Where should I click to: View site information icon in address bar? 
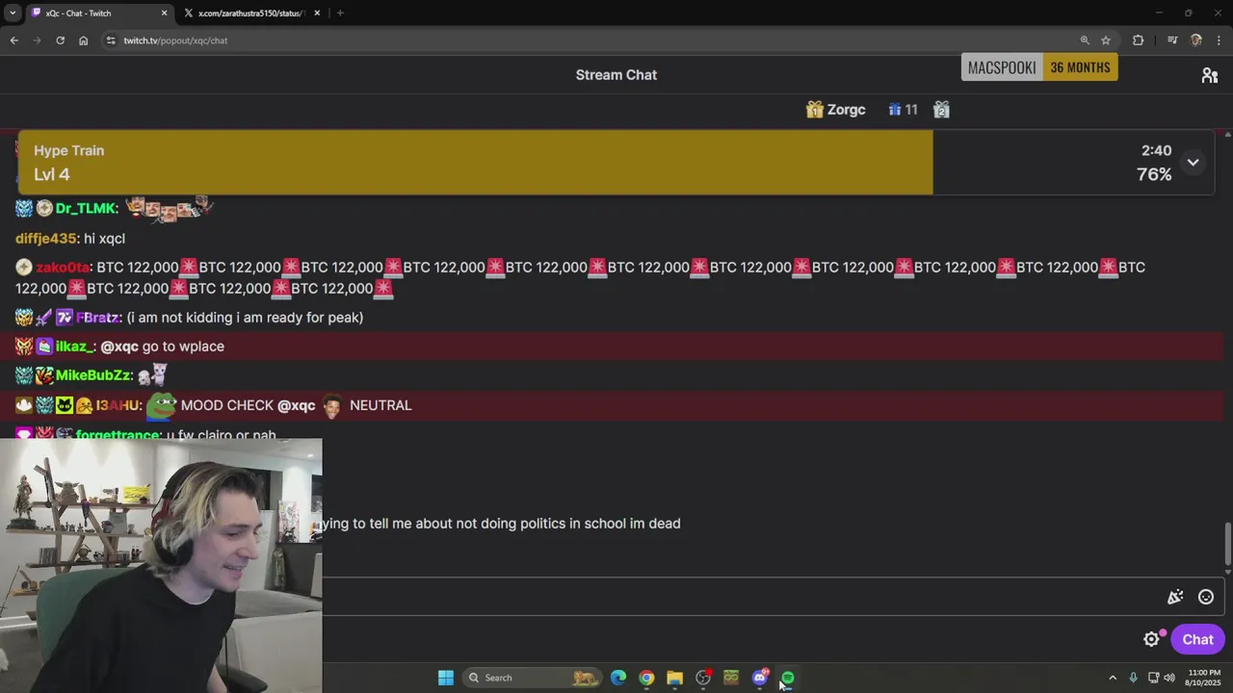(x=111, y=40)
